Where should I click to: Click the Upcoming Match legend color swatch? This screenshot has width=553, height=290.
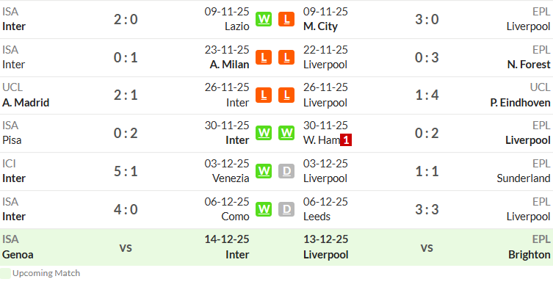tap(5, 273)
